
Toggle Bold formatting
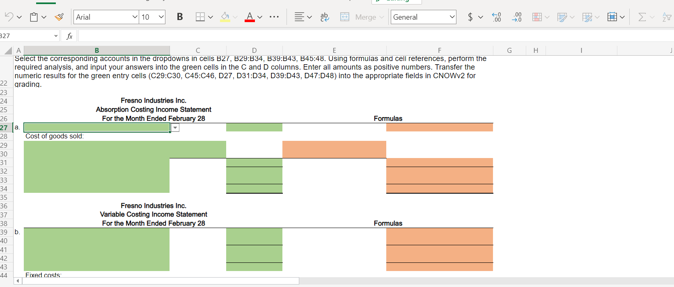(x=179, y=17)
